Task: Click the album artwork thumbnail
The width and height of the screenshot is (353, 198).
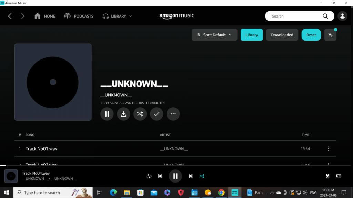Action: click(53, 82)
